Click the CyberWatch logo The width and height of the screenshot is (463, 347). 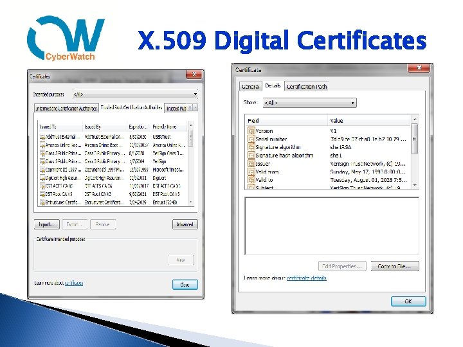(66, 38)
